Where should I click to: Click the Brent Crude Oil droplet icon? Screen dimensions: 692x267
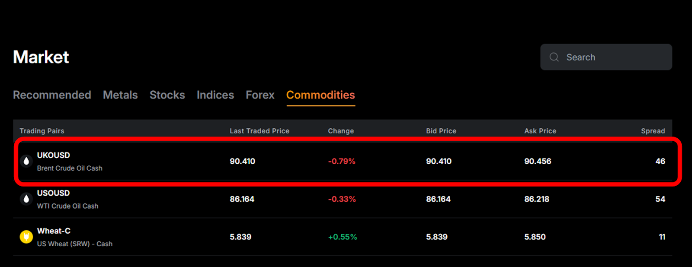[26, 161]
